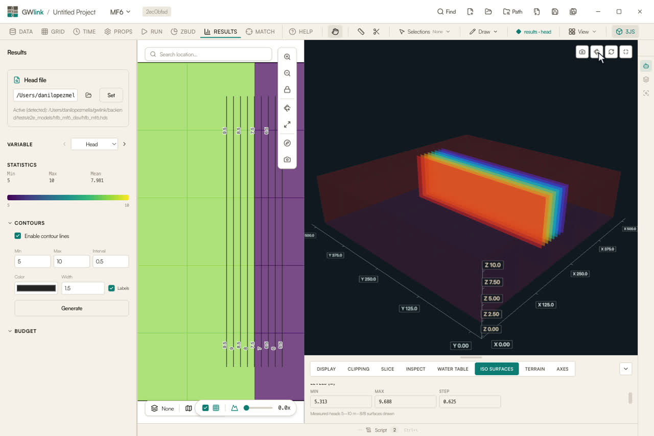Toggle the grid display icon on map
Image resolution: width=654 pixels, height=436 pixels.
click(x=216, y=408)
